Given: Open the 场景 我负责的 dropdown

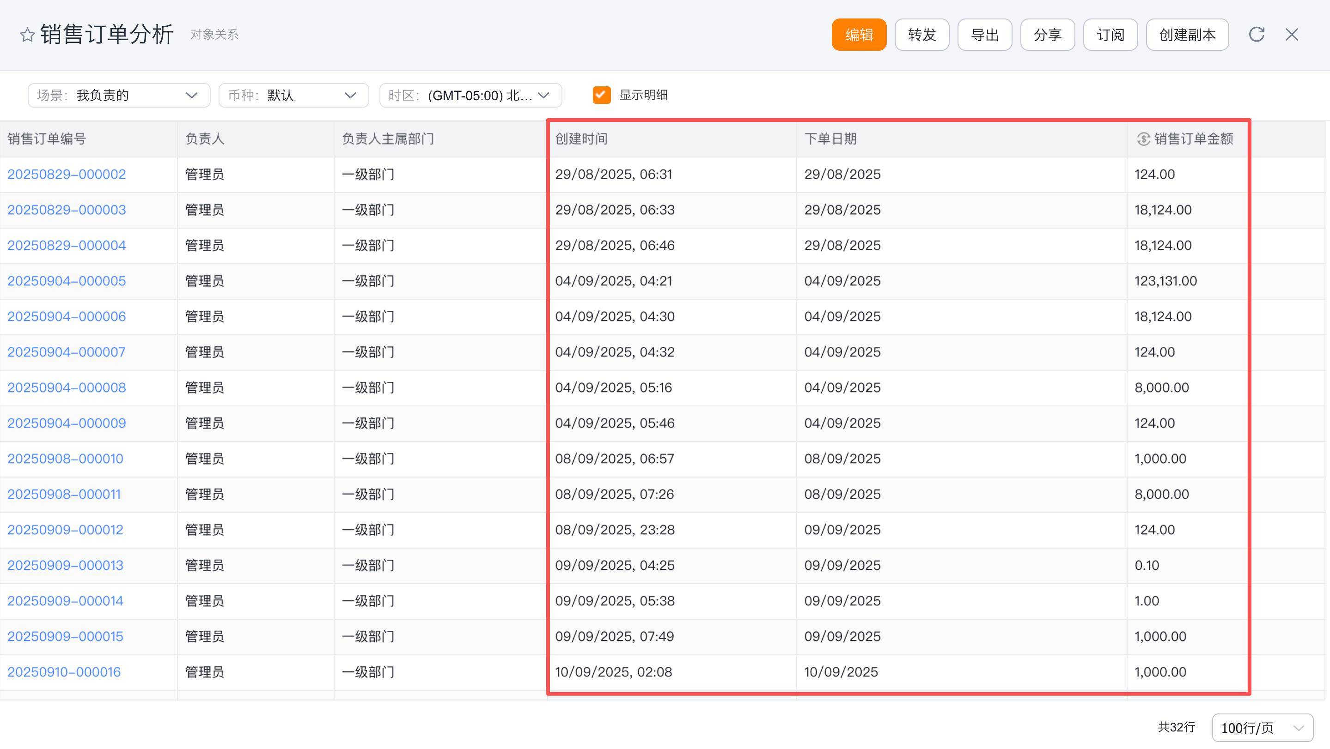Looking at the screenshot, I should click(119, 96).
